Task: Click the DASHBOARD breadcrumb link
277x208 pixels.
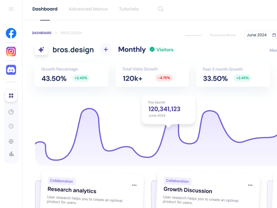Action: click(42, 33)
